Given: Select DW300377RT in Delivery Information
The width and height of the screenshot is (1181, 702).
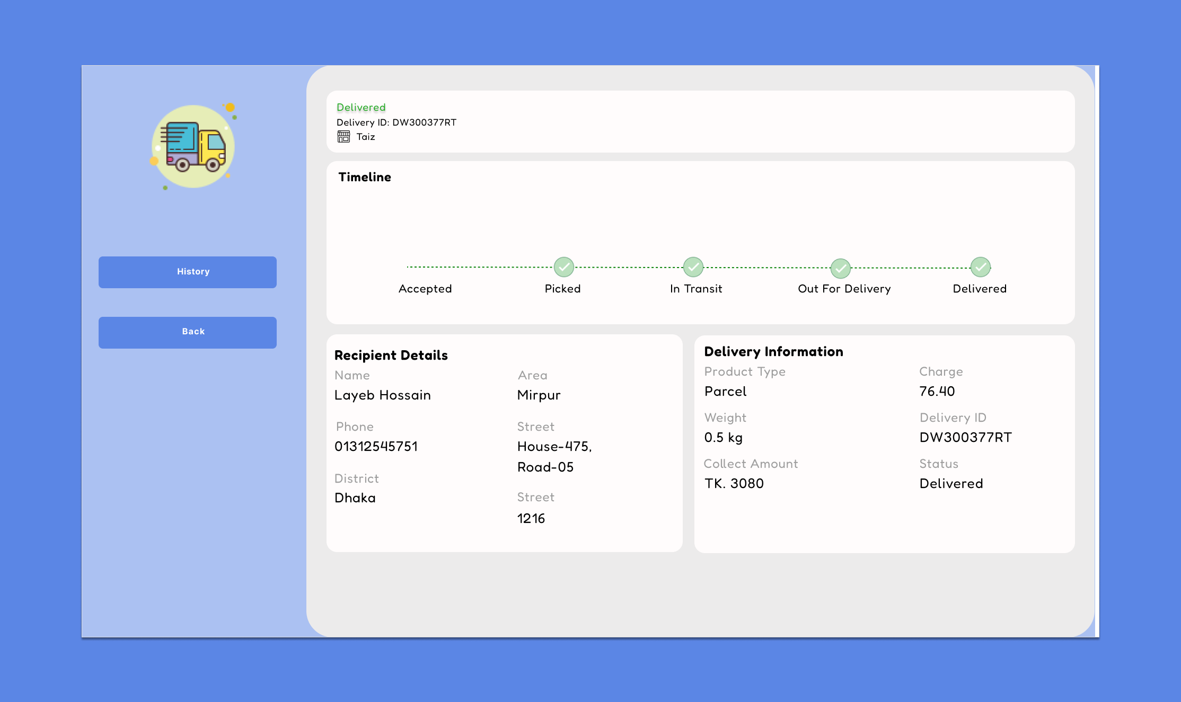Looking at the screenshot, I should coord(966,438).
